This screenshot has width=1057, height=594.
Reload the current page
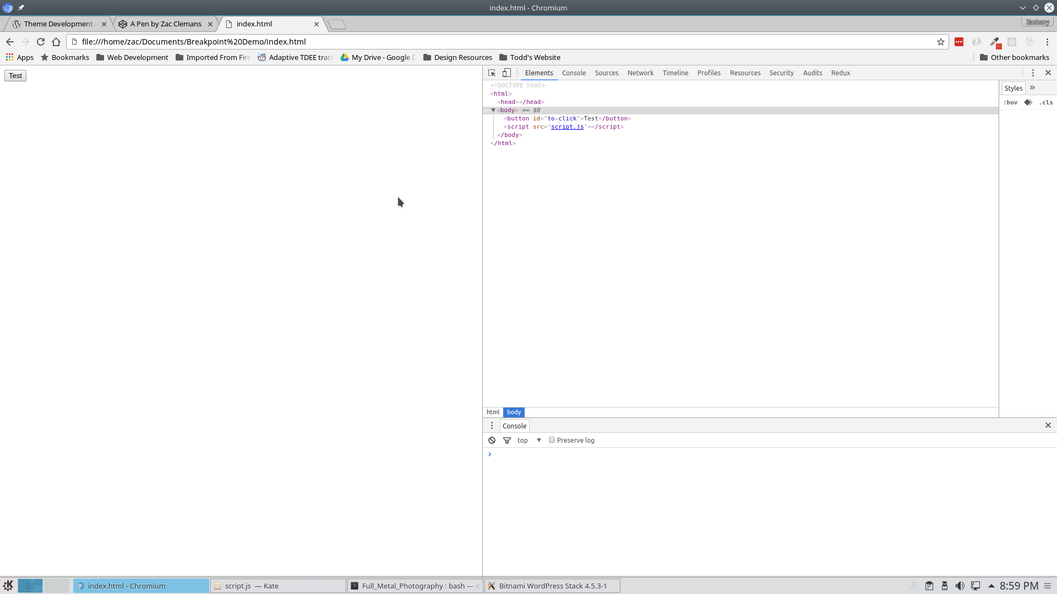(41, 42)
